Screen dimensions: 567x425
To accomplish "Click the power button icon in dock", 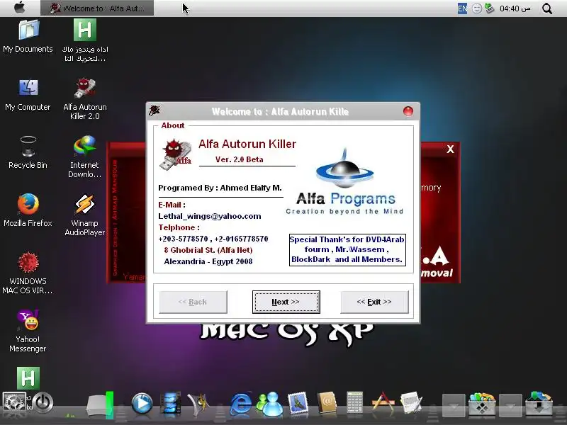I will 43,402.
